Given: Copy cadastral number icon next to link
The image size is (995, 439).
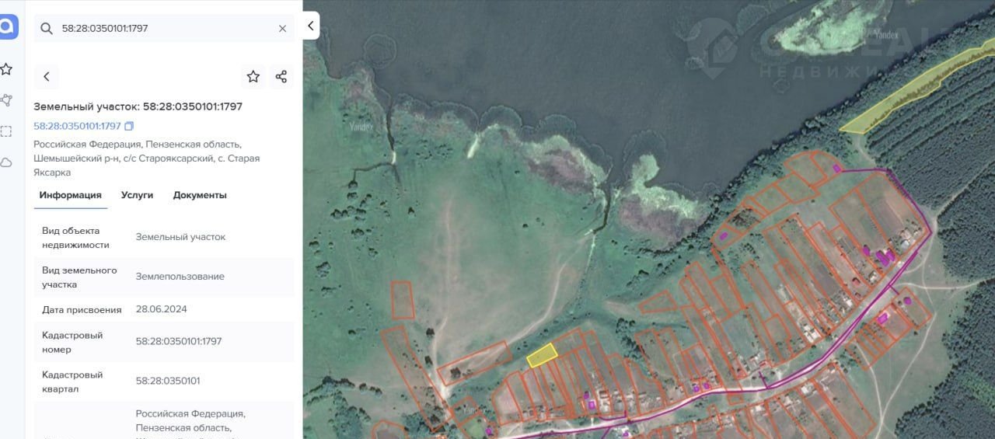Looking at the screenshot, I should click(x=129, y=126).
